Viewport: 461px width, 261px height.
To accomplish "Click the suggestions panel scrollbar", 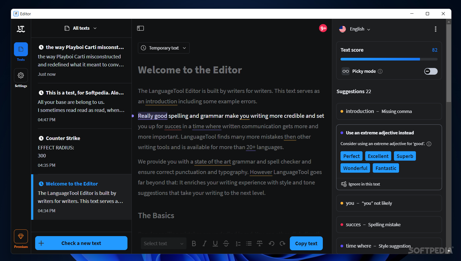I will point(449,63).
